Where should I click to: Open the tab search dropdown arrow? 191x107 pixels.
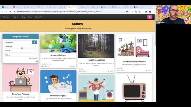pyautogui.click(x=154, y=7)
